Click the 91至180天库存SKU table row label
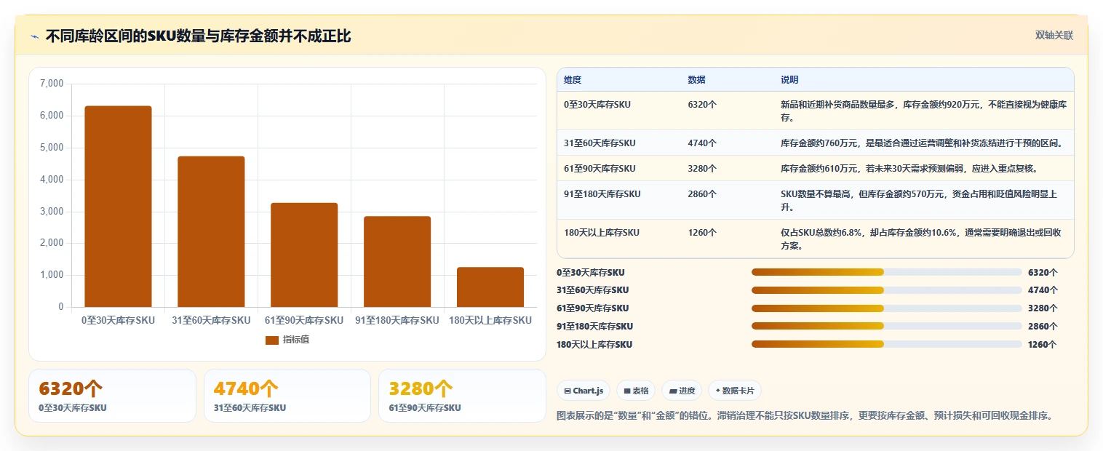 tap(602, 193)
